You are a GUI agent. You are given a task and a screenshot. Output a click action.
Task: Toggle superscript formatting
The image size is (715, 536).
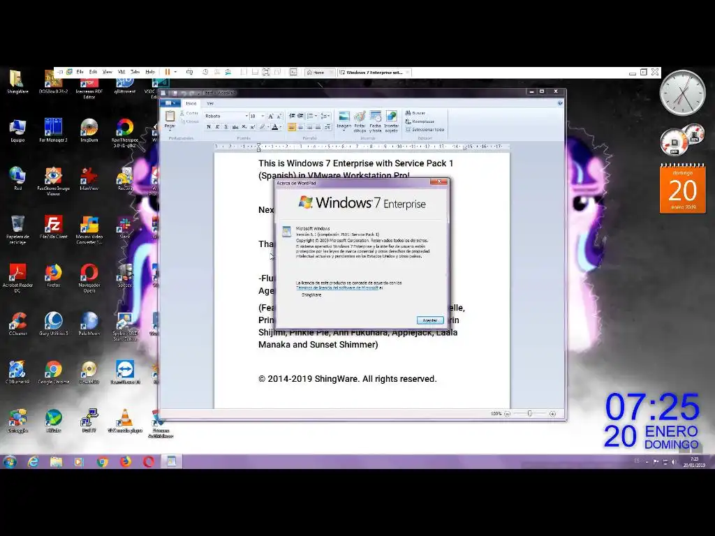tap(253, 127)
